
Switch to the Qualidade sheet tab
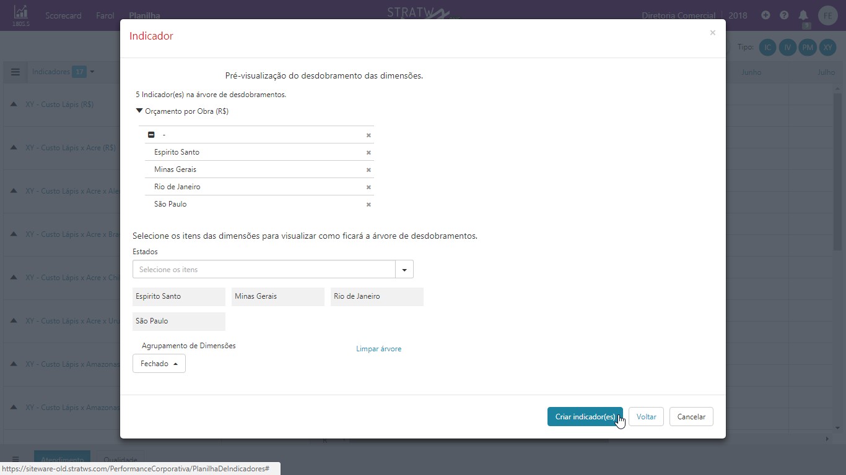tap(120, 460)
